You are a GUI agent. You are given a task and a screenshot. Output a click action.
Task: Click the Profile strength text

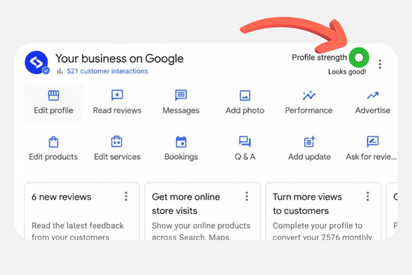point(319,57)
